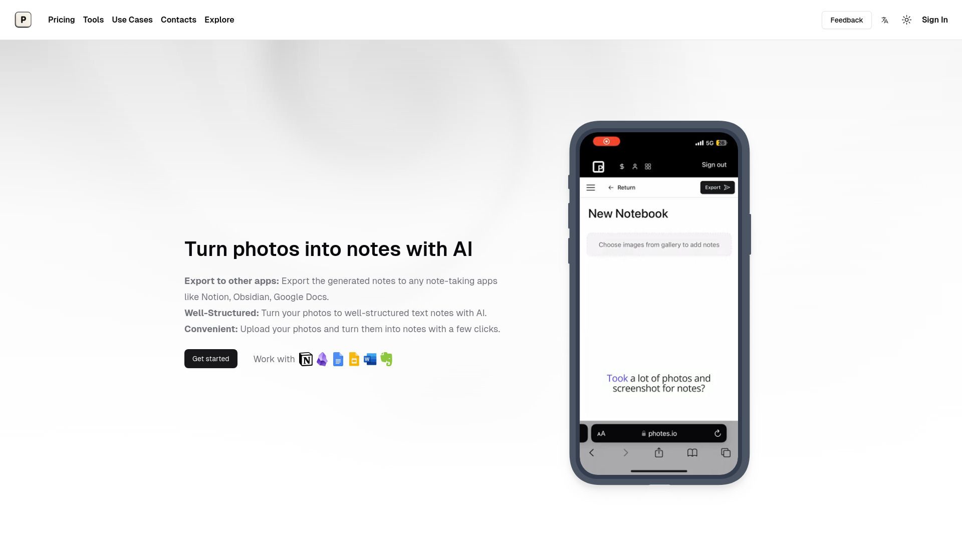Click the language/translation toggle icon
Viewport: 962px width, 541px height.
click(885, 20)
